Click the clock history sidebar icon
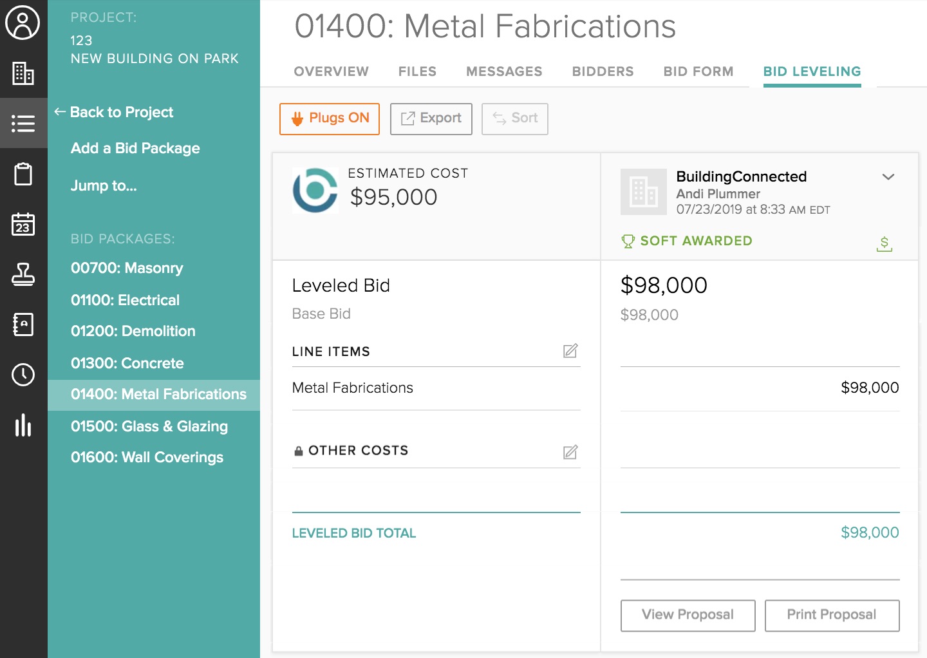 [x=23, y=375]
